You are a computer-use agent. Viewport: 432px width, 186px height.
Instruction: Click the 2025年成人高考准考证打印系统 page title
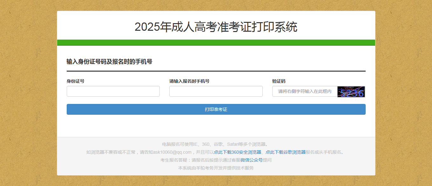coord(216,27)
